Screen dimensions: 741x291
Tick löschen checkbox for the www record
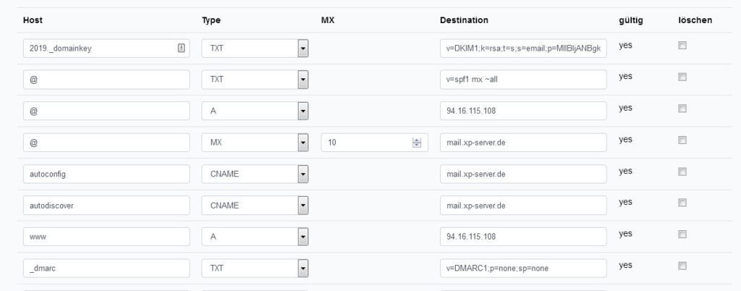pos(682,235)
